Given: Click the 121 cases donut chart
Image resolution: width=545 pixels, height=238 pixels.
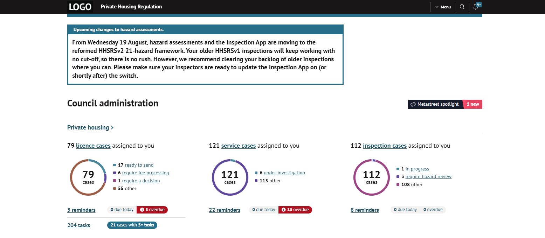Looking at the screenshot, I should point(230,177).
